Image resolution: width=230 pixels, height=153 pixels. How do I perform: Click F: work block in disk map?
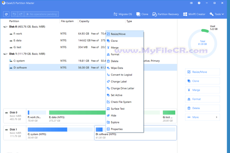(37, 116)
